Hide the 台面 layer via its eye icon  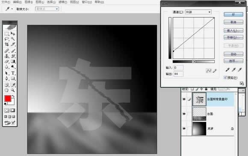(184, 114)
